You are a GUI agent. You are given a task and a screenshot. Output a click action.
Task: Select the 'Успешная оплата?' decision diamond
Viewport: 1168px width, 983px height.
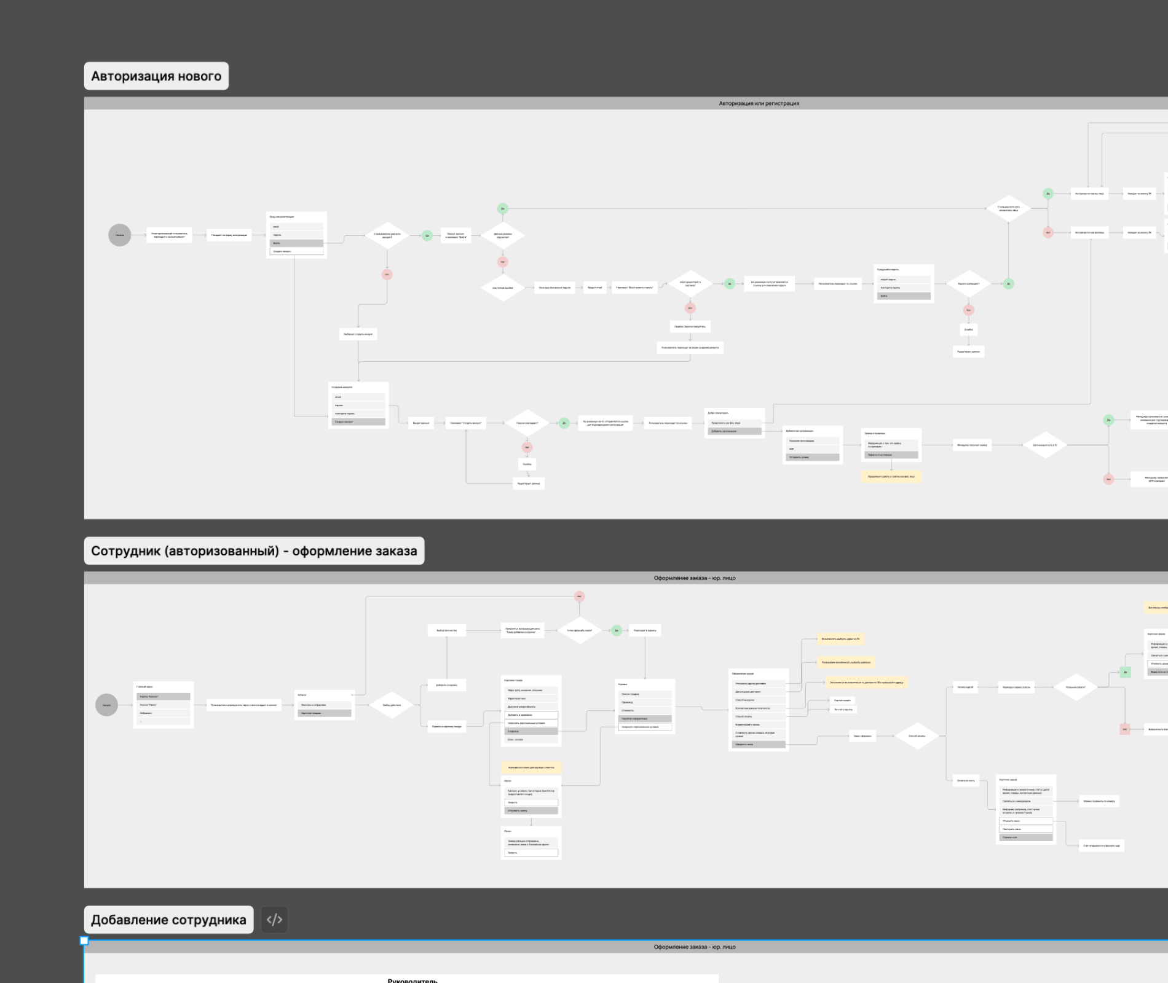(x=1075, y=687)
